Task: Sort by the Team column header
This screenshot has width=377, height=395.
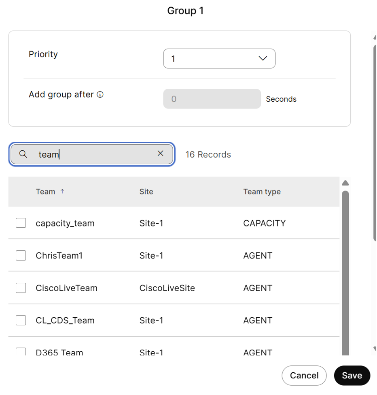Action: (x=45, y=192)
